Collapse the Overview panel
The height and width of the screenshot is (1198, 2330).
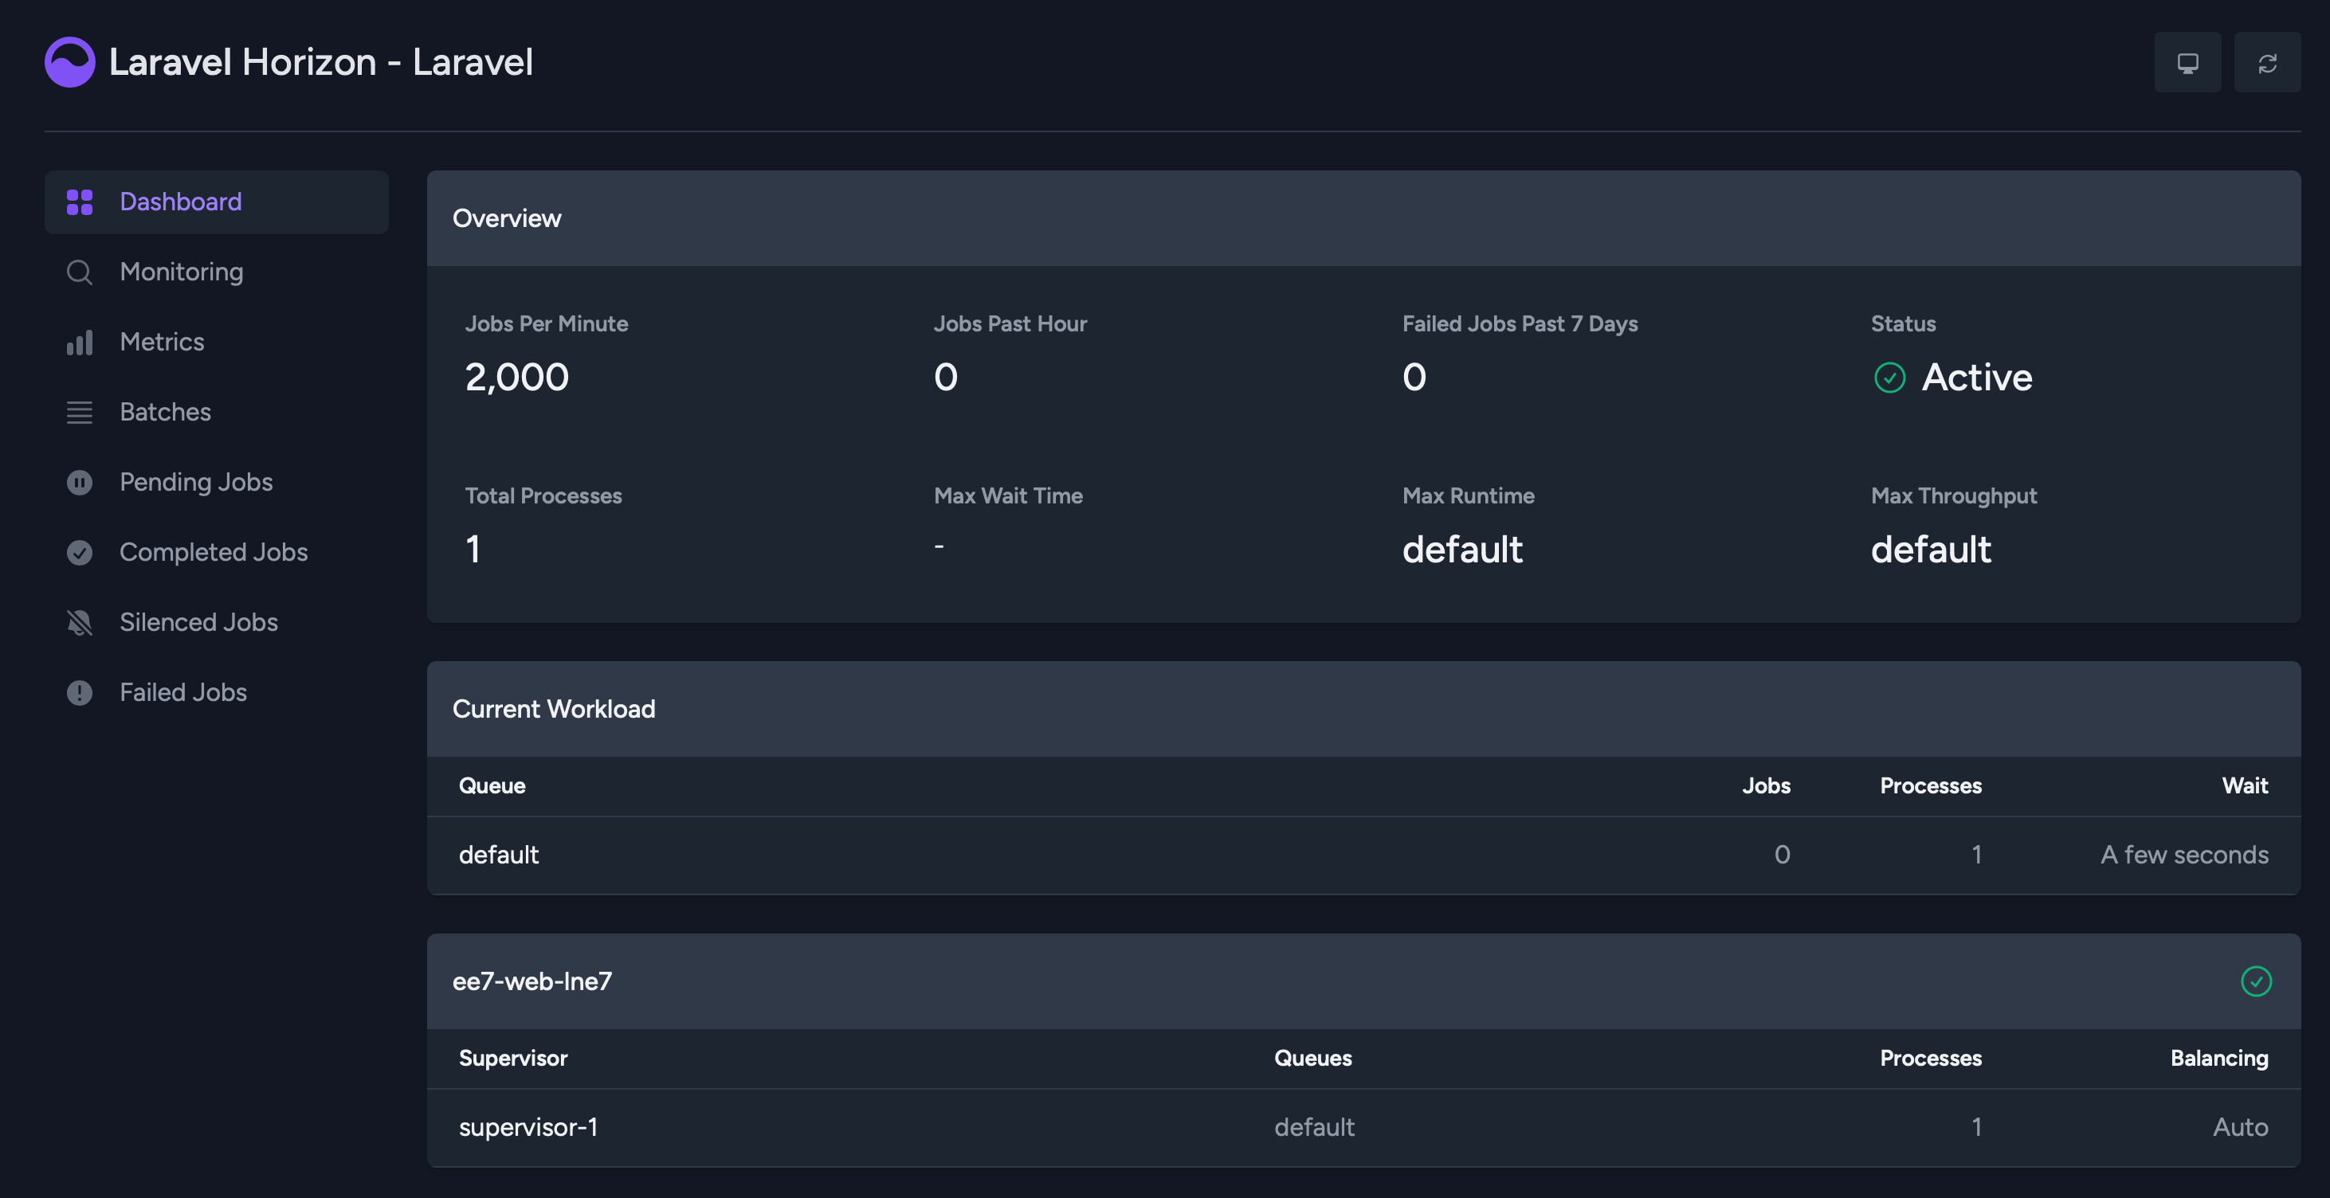coord(508,218)
